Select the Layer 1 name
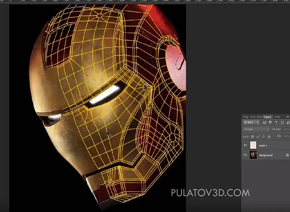 tap(263, 145)
